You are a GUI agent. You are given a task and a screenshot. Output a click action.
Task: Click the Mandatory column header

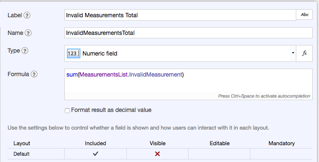(282, 143)
